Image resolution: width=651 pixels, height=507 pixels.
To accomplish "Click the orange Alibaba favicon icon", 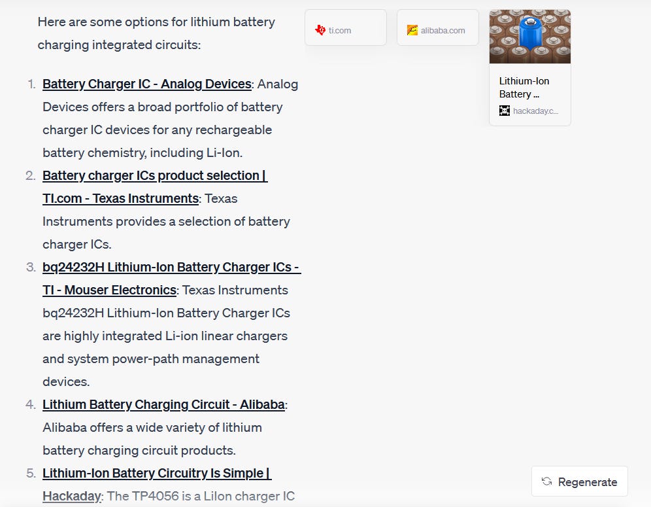I will (412, 30).
